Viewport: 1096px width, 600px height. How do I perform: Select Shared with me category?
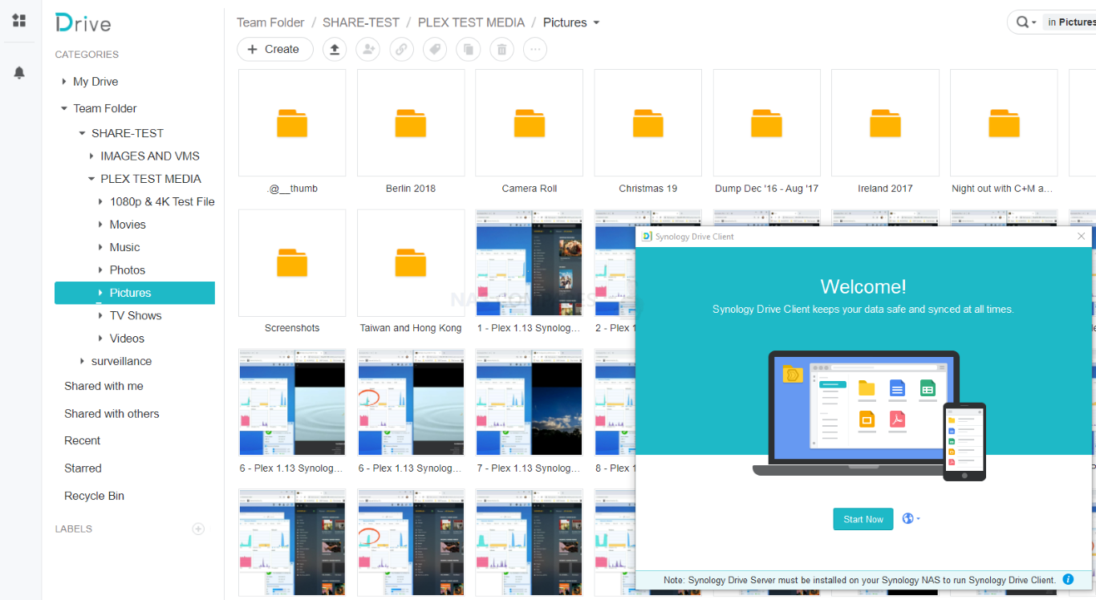(x=104, y=386)
